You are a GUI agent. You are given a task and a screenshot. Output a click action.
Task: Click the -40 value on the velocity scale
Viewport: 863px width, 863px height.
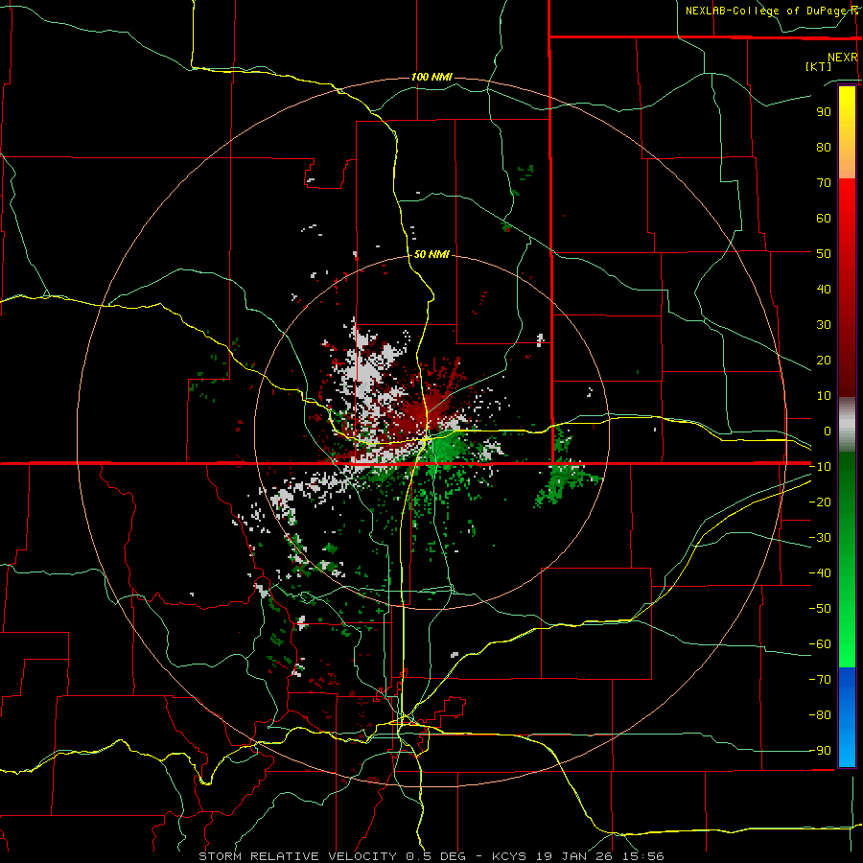(820, 573)
